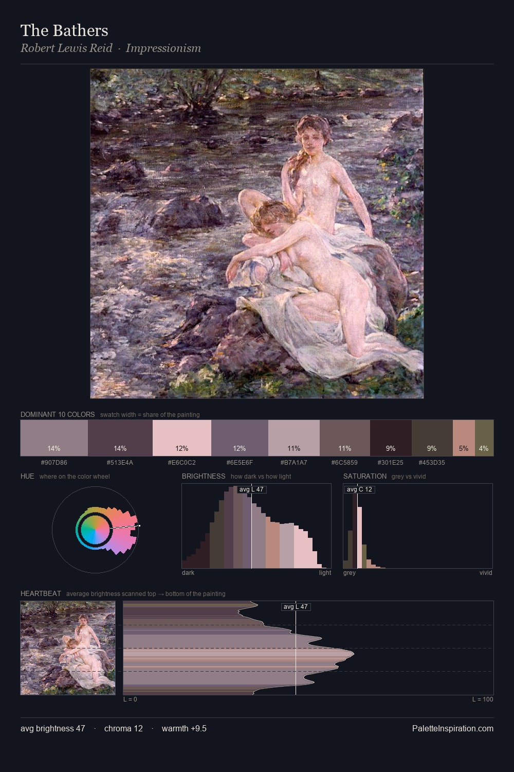Click the 'L = 100' axis label
The image size is (514, 772).
coord(483,699)
